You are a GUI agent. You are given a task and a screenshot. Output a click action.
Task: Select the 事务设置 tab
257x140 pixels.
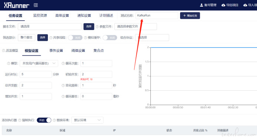pos(56,51)
